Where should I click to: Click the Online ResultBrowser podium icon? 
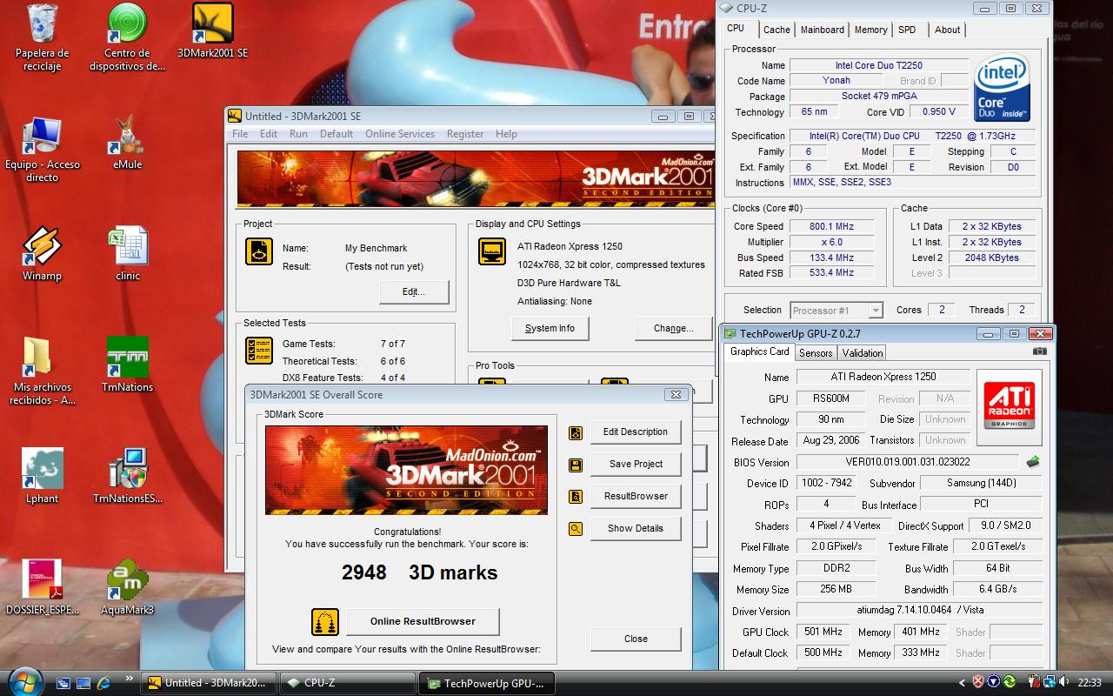pos(325,622)
